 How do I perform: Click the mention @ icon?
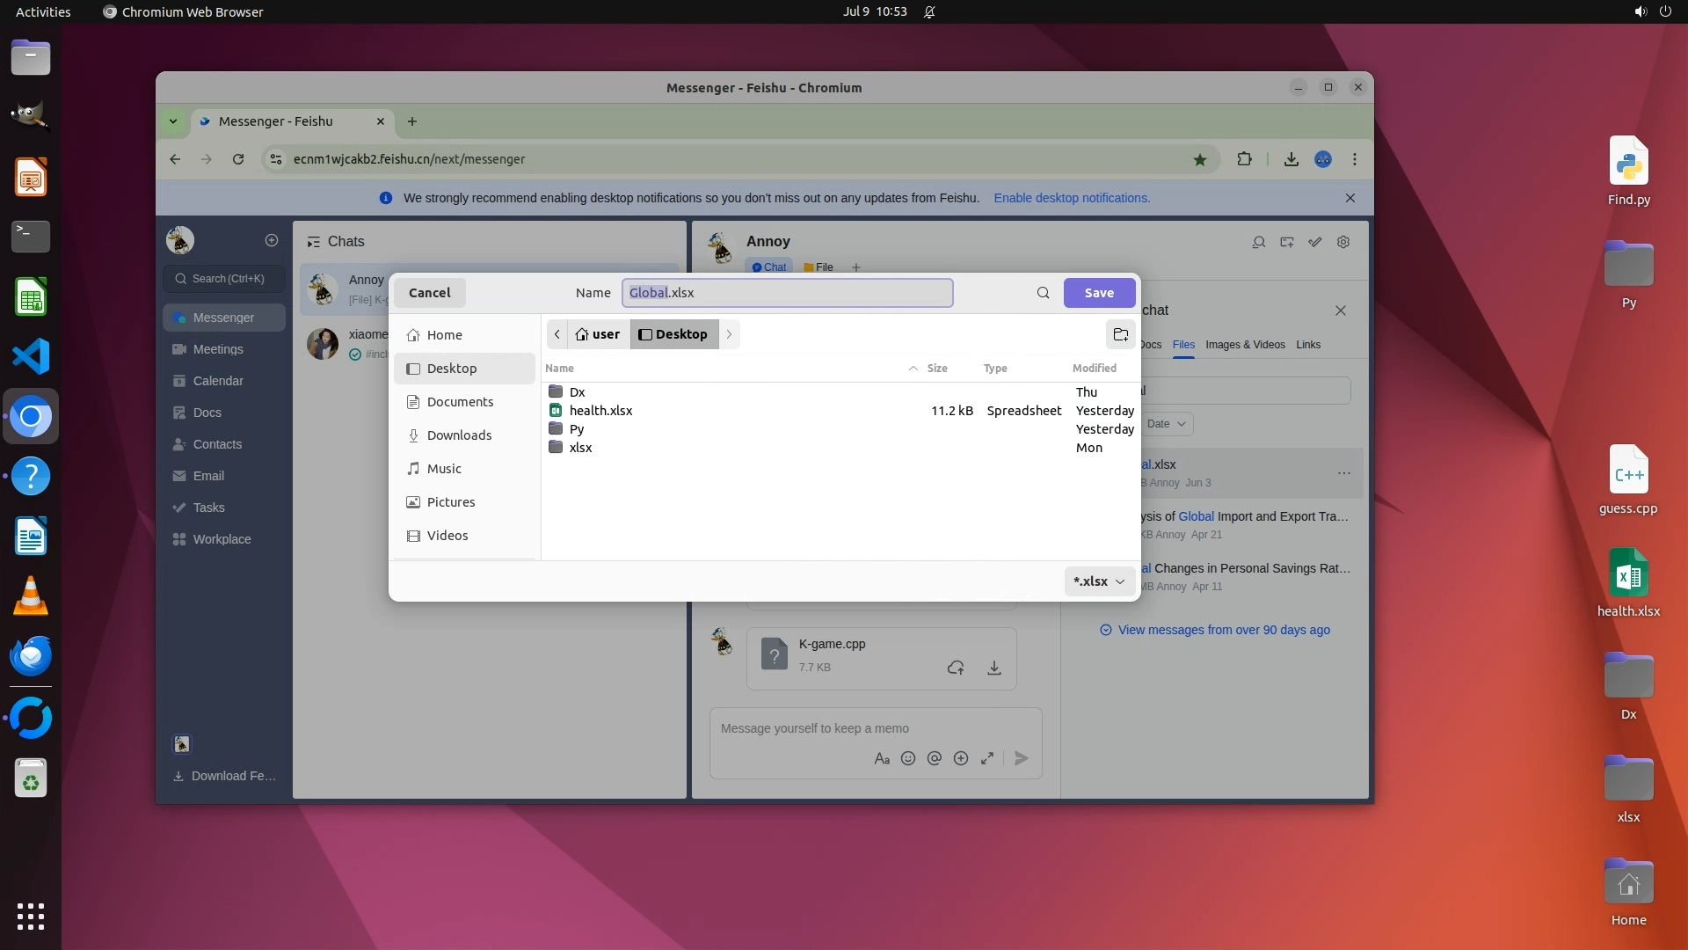[x=935, y=758]
